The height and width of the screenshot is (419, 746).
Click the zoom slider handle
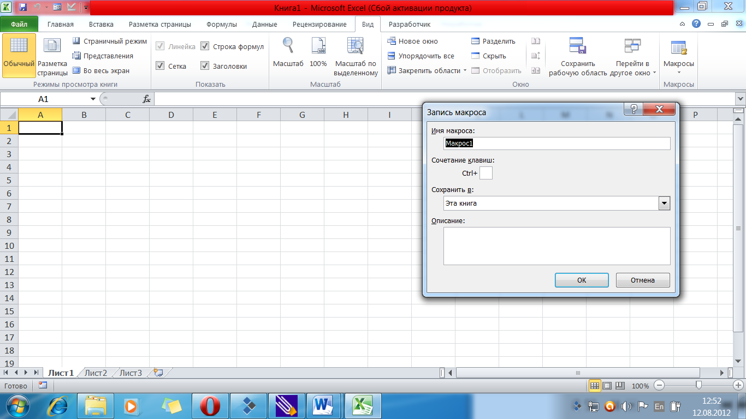(698, 386)
